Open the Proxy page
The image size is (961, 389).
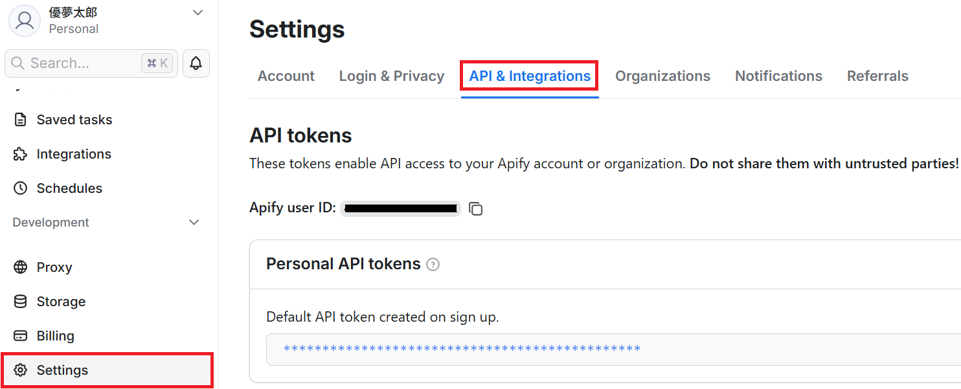(54, 267)
